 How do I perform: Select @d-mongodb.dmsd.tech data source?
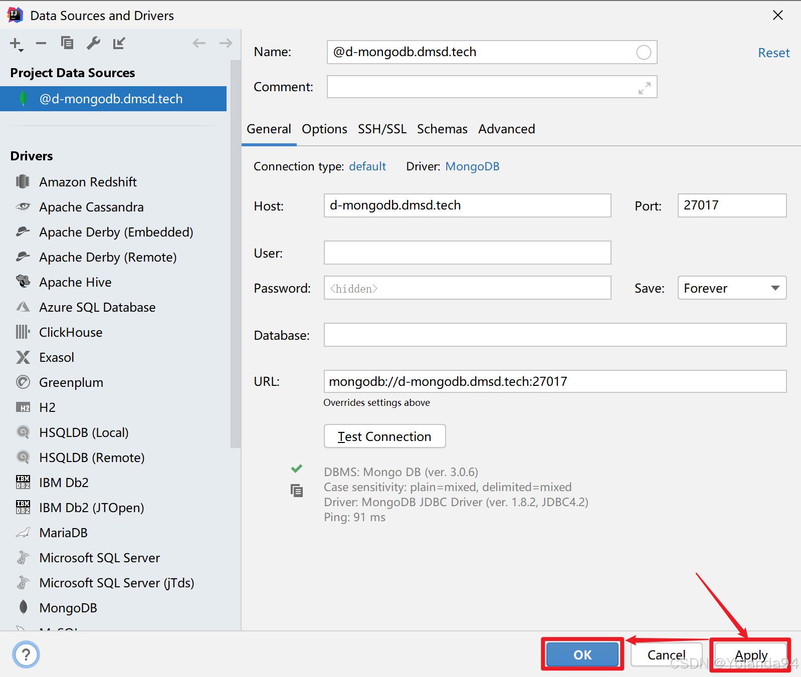[x=113, y=99]
